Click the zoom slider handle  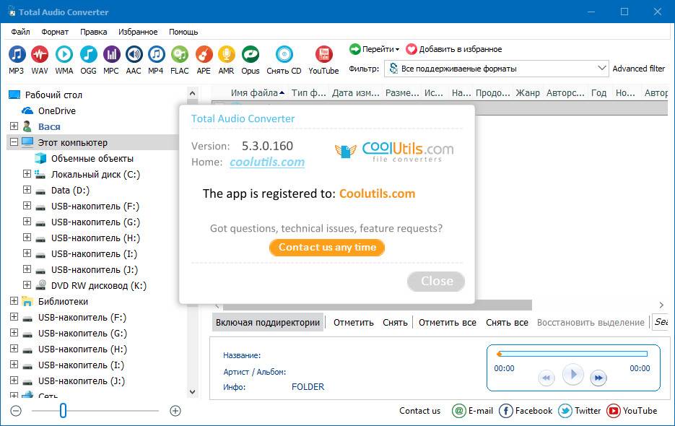click(x=63, y=411)
